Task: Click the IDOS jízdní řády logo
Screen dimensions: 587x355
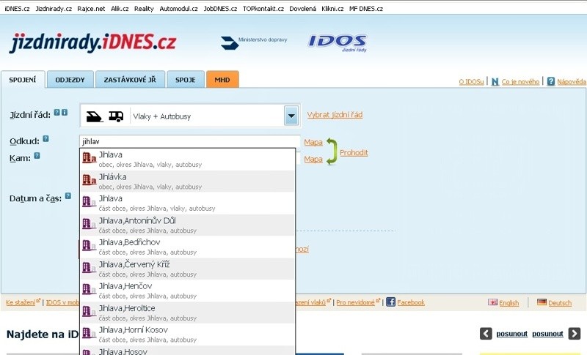Action: (x=337, y=42)
